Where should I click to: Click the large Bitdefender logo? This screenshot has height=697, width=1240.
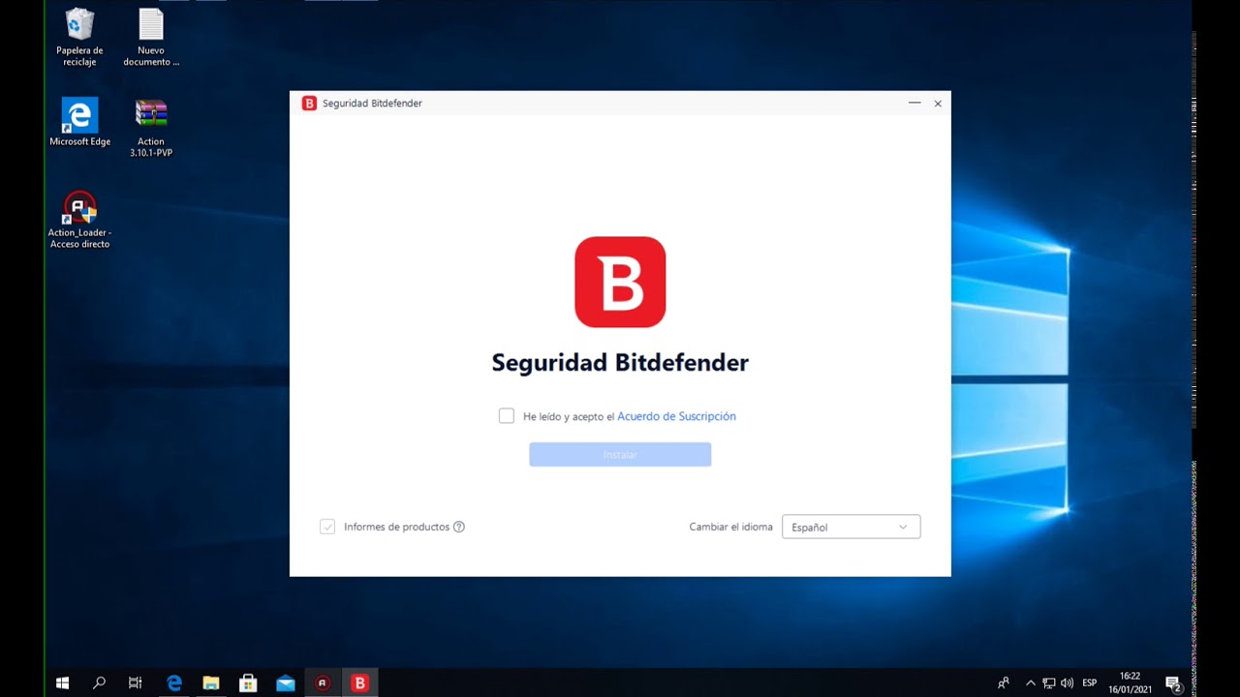click(x=620, y=282)
